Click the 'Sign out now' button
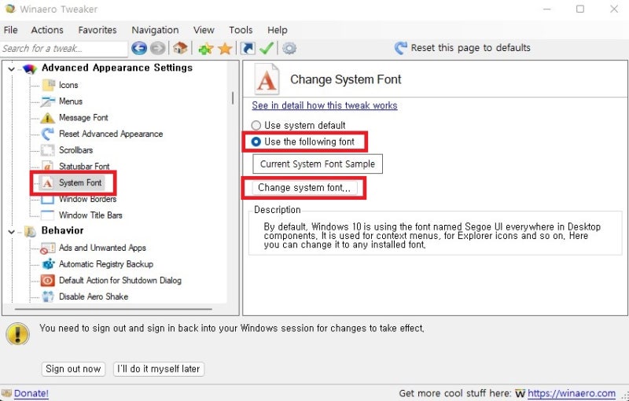 coord(73,369)
